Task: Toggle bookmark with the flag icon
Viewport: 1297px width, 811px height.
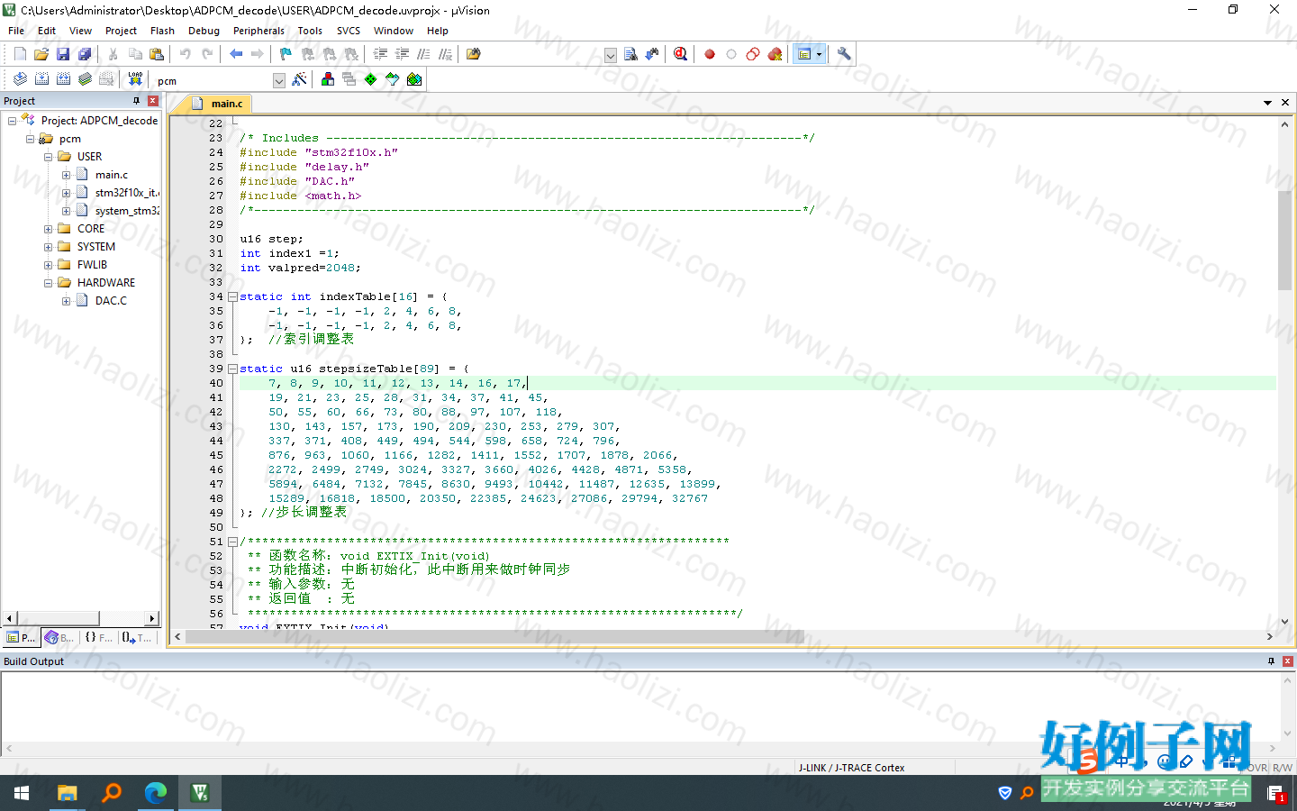Action: 286,54
